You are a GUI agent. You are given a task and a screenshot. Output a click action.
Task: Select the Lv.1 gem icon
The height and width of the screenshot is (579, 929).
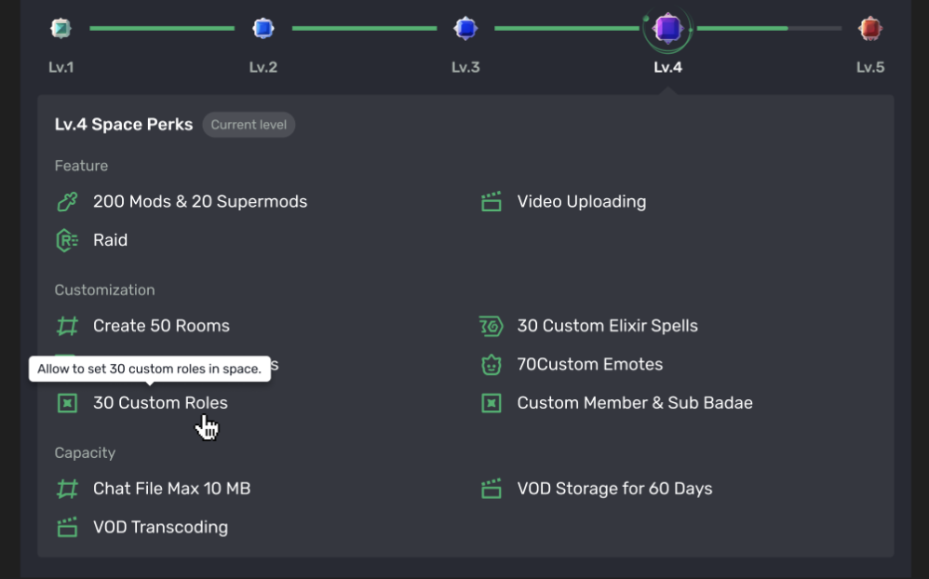tap(61, 28)
